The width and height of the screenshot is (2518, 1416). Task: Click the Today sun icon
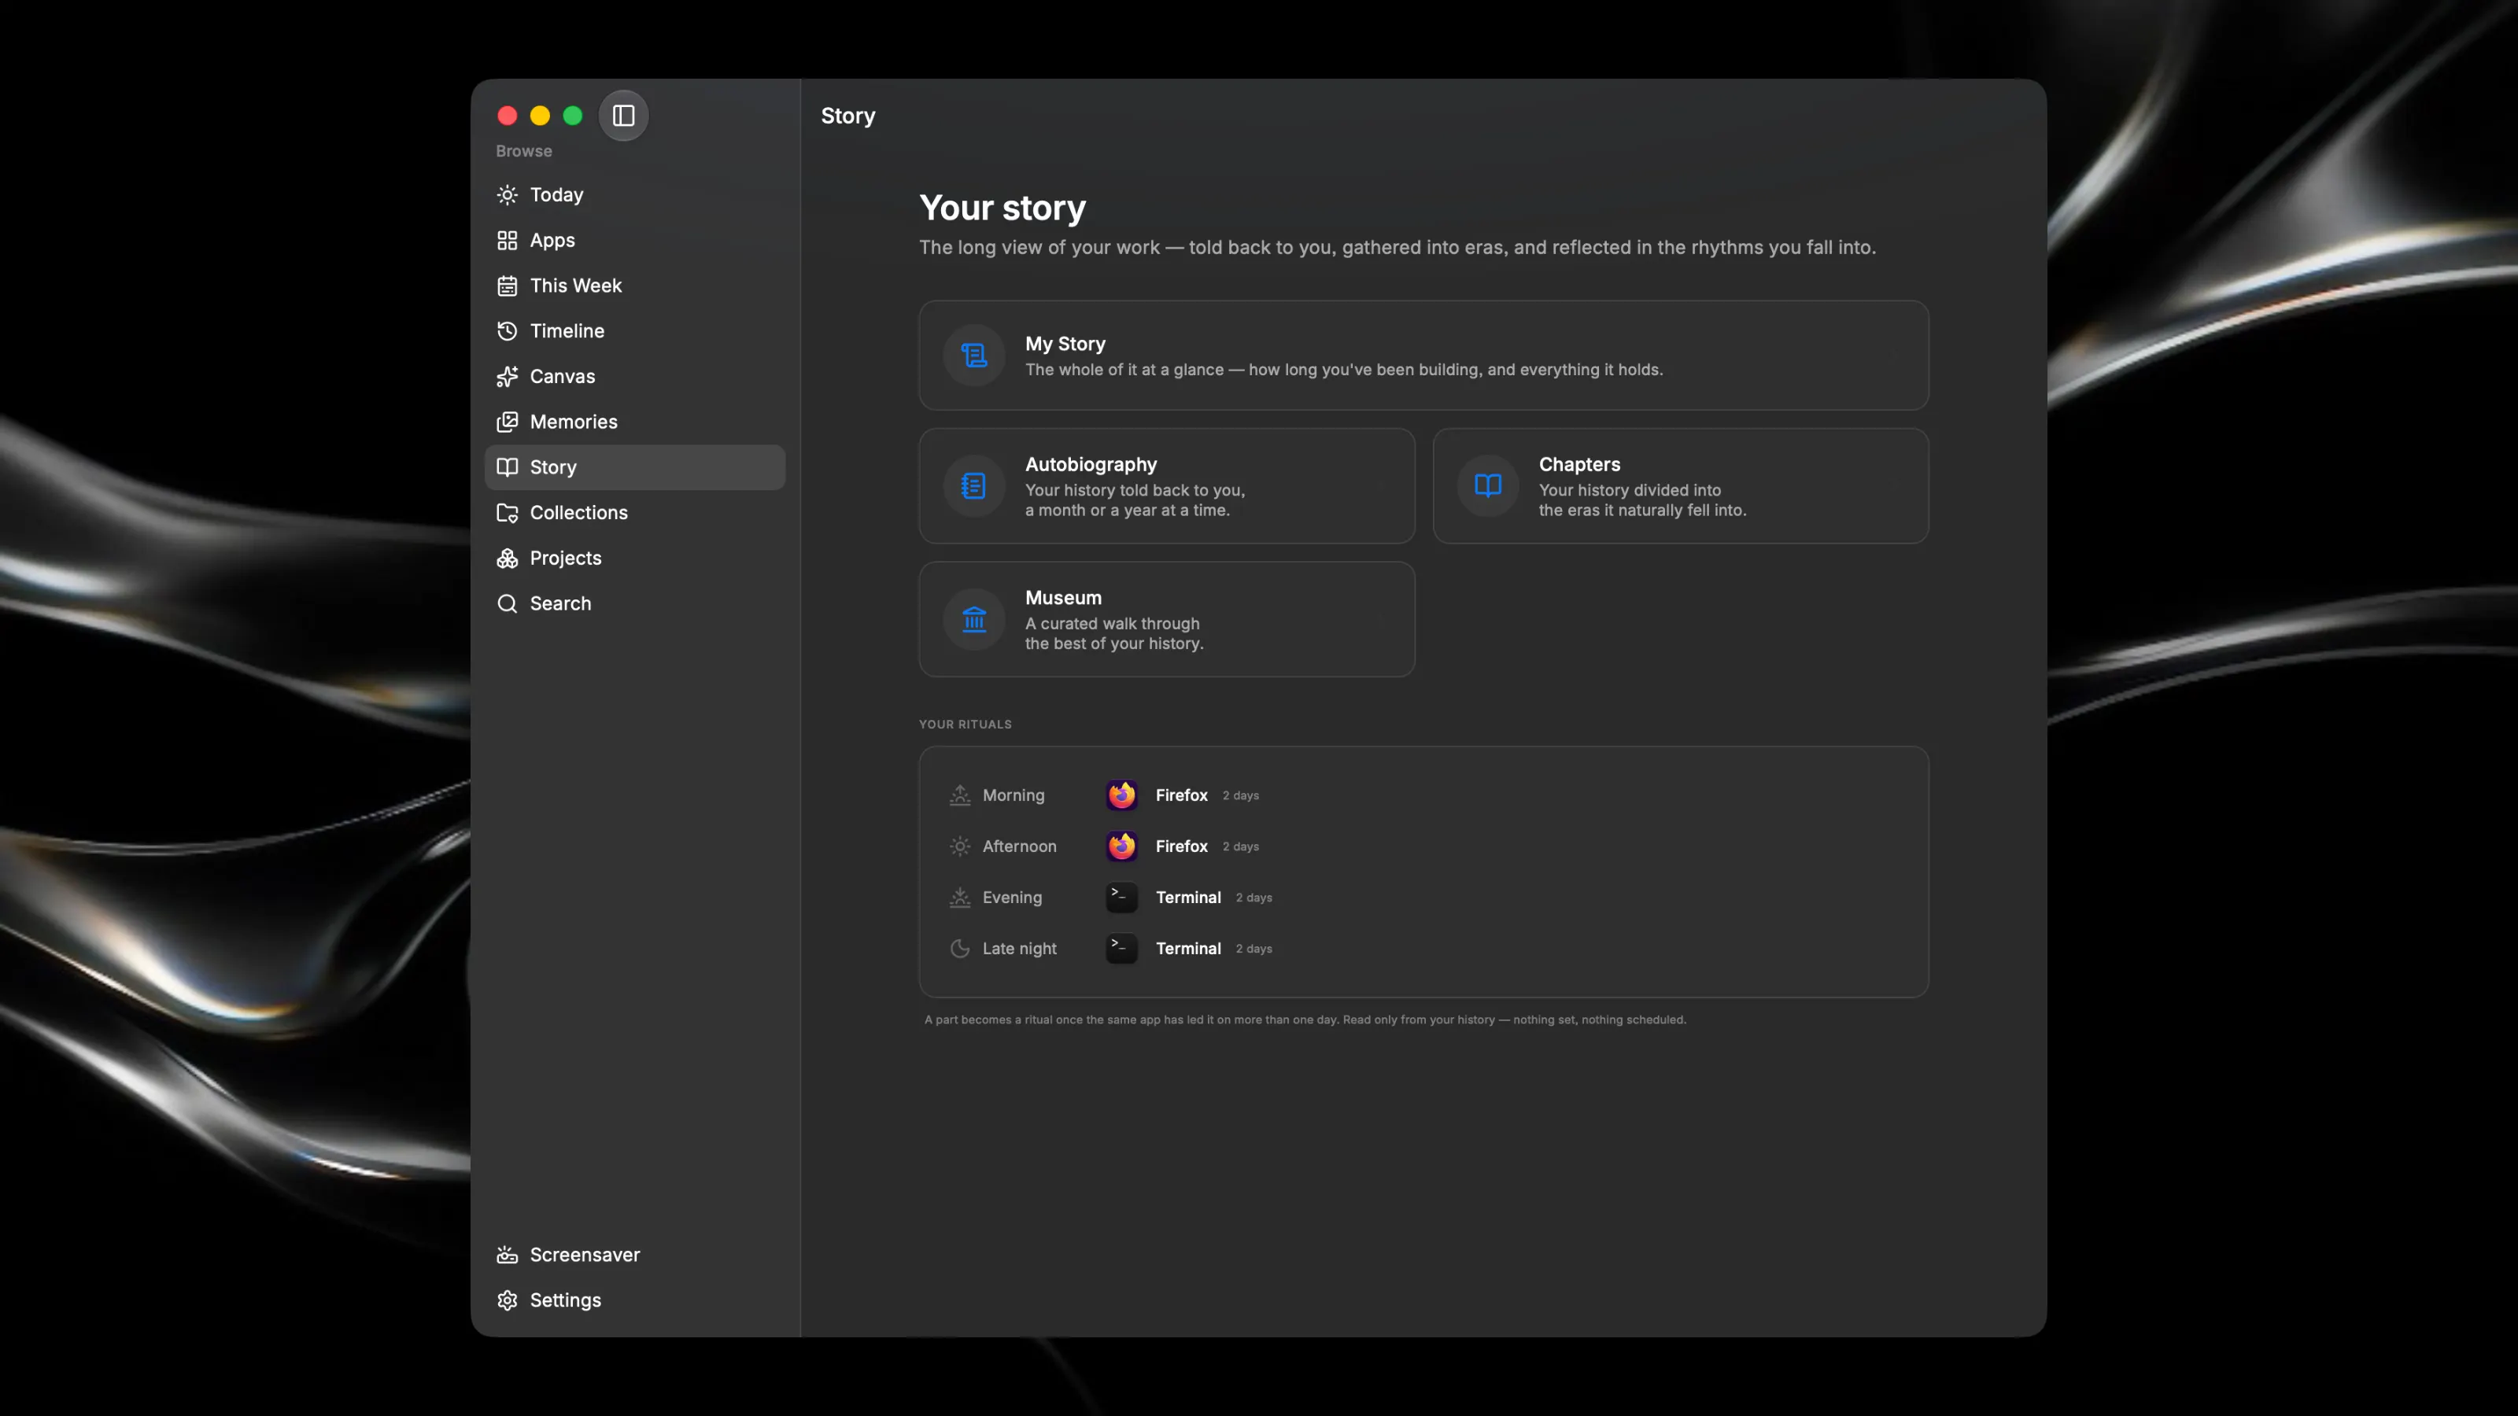506,194
